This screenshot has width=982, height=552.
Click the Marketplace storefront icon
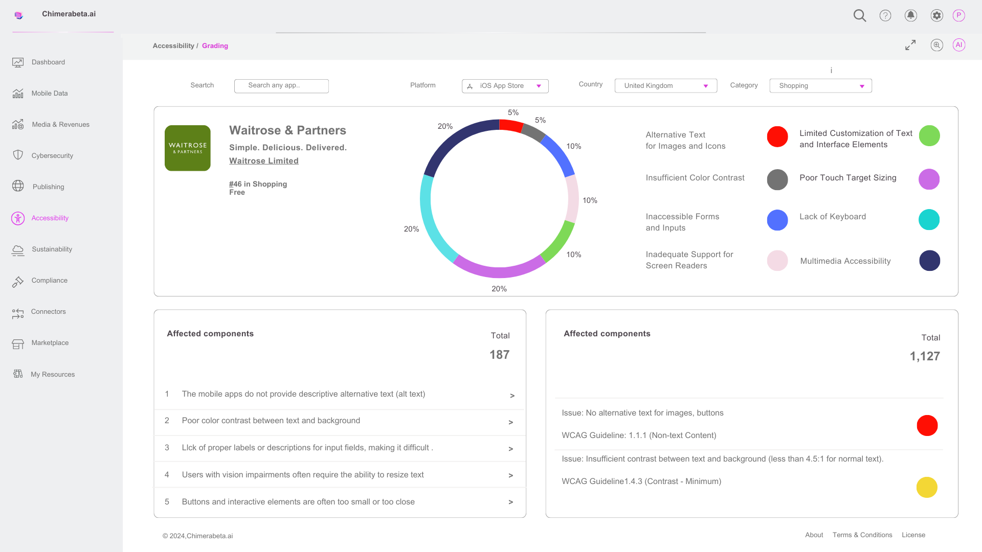pyautogui.click(x=18, y=344)
